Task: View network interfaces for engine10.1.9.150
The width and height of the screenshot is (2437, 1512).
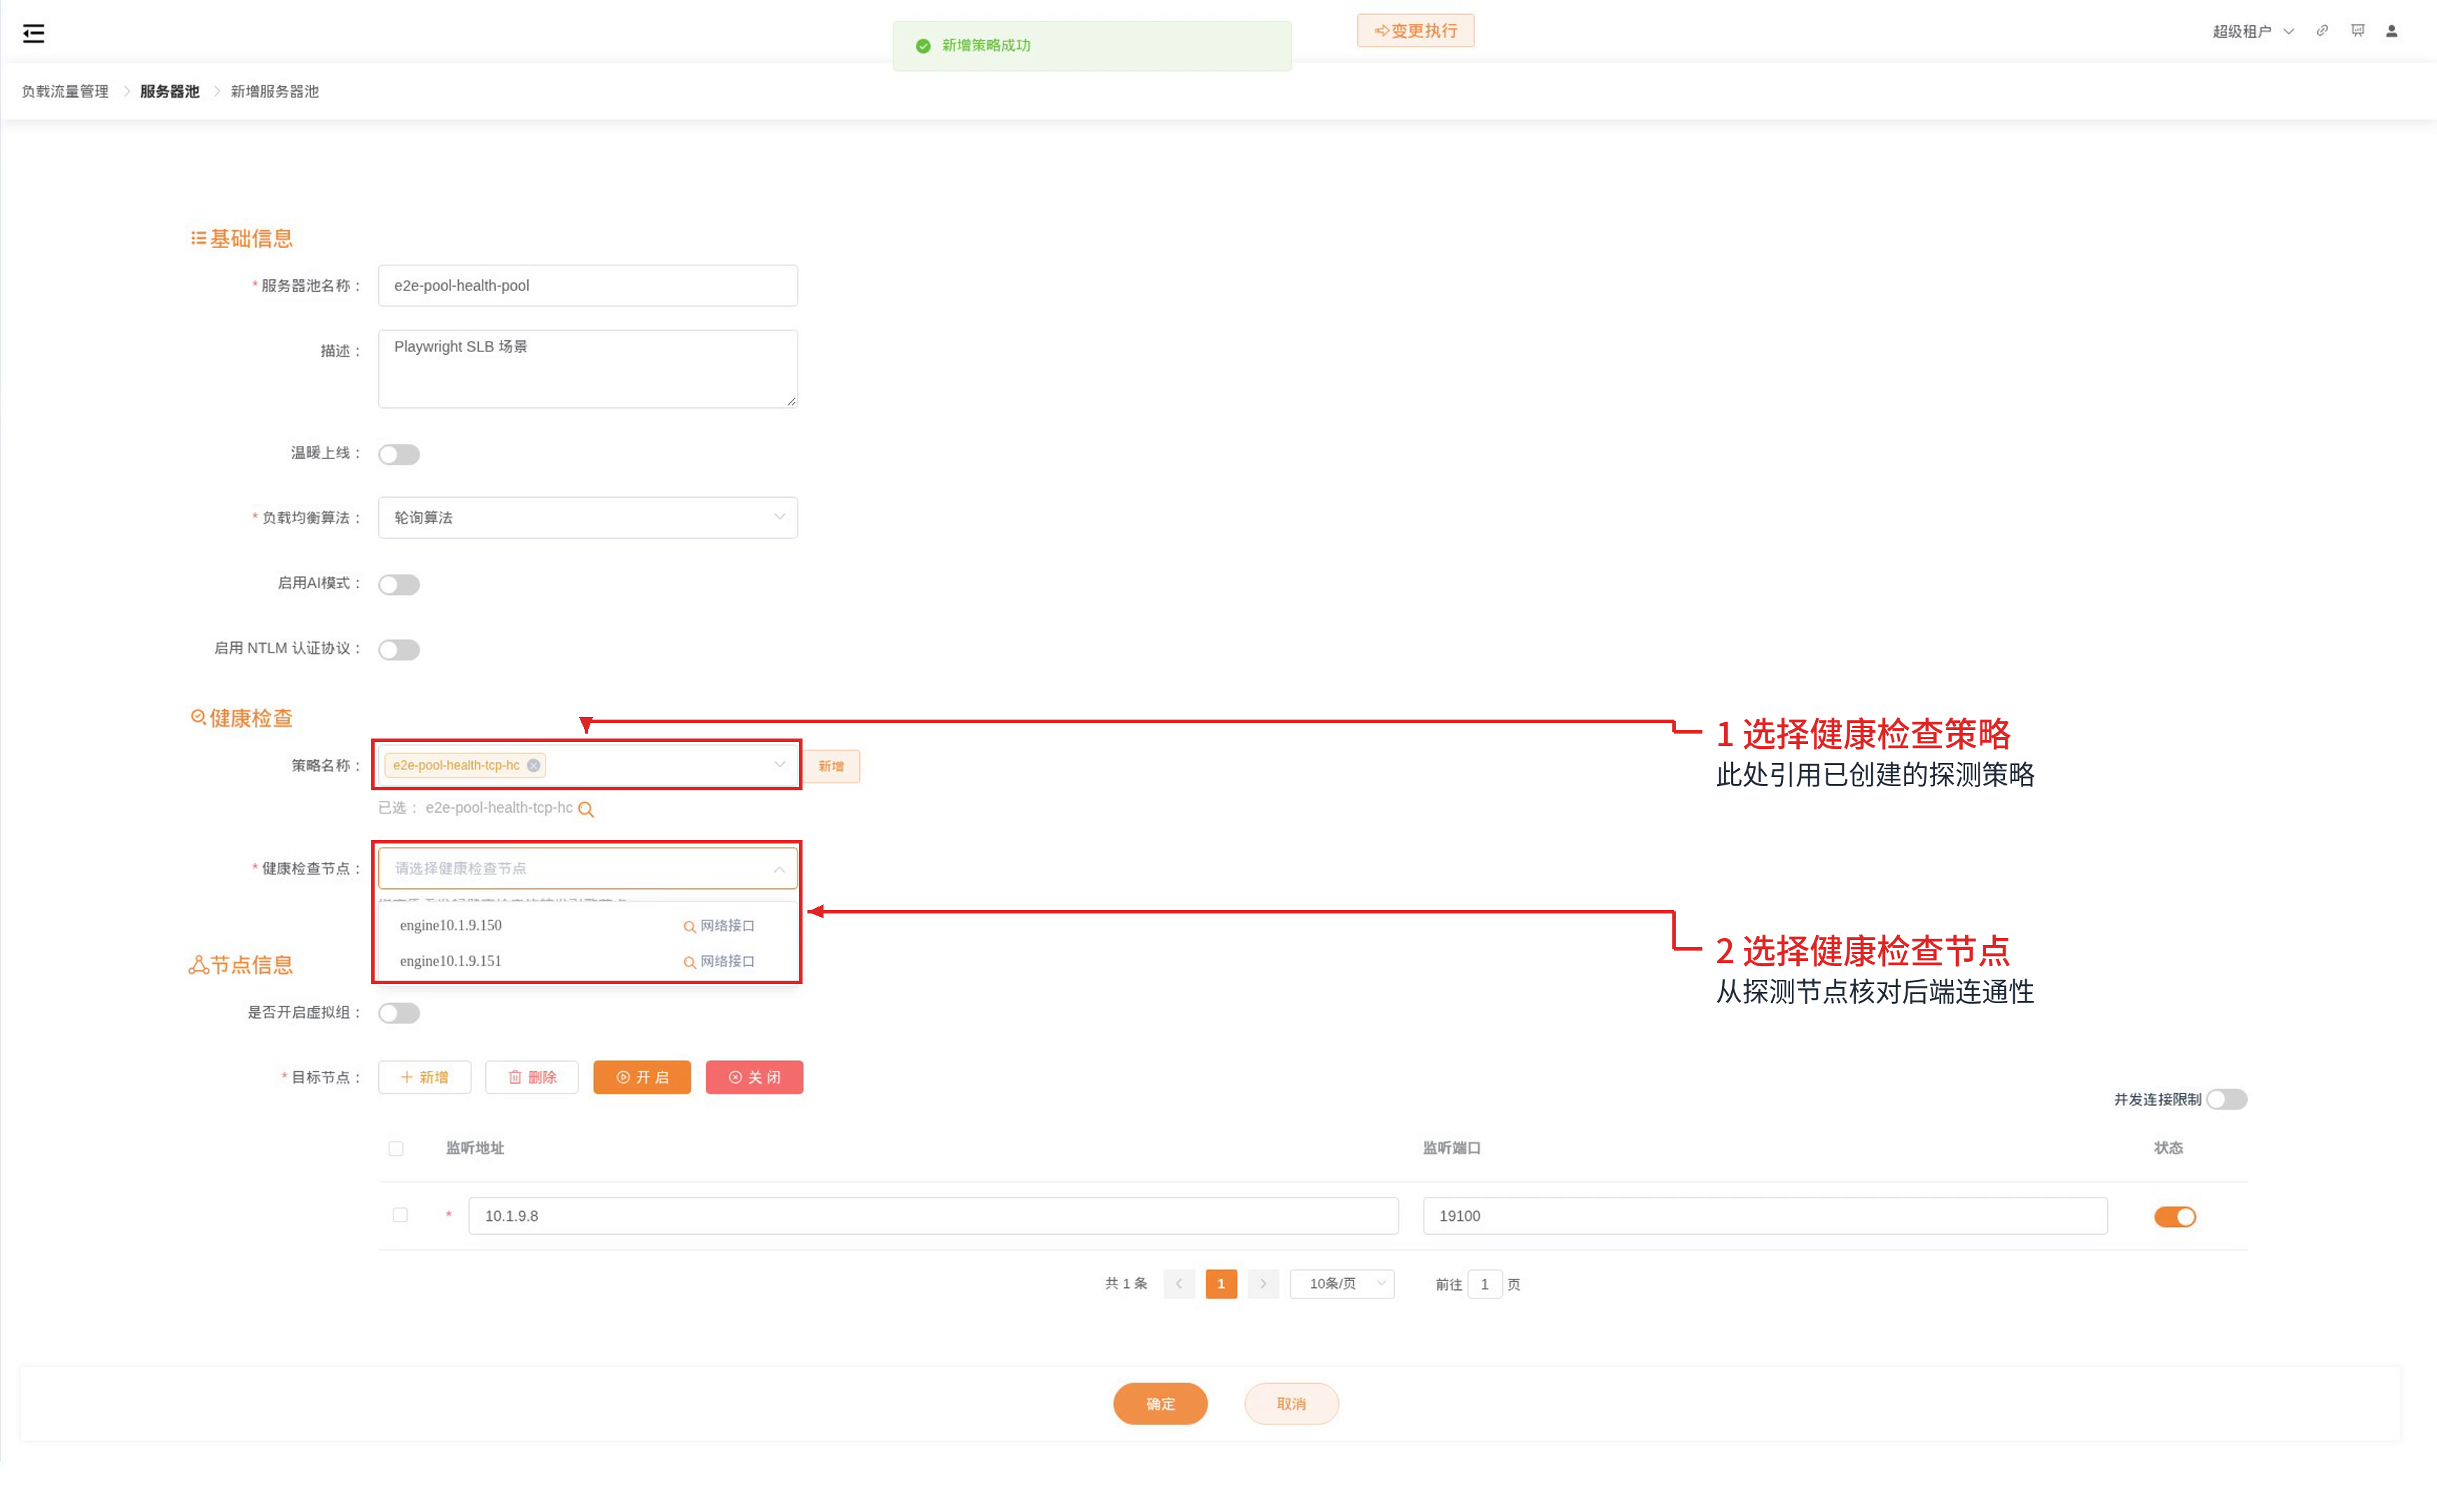Action: [719, 926]
